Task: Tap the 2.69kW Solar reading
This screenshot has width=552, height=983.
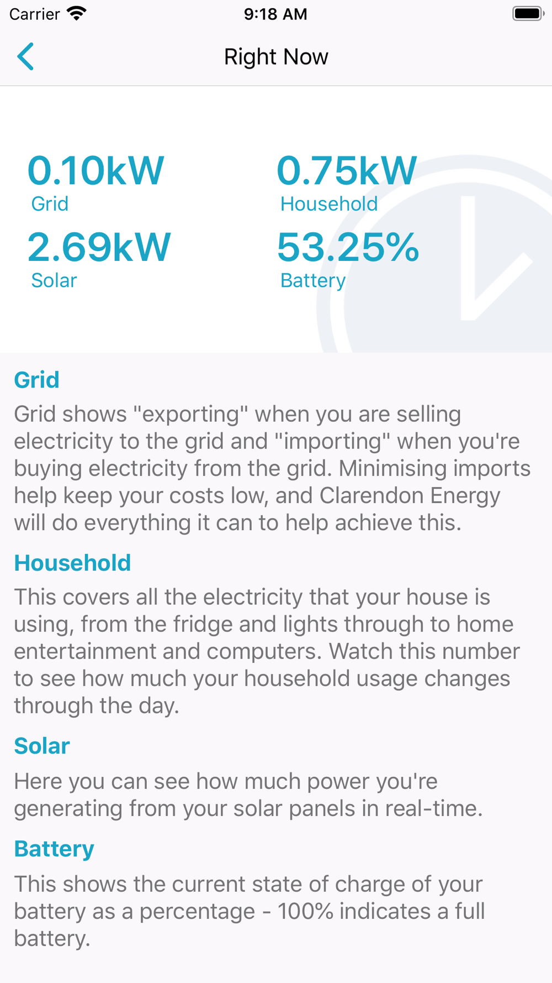Action: 99,247
